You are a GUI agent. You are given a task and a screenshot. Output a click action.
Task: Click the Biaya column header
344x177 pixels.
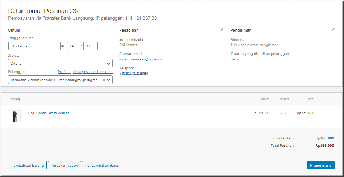265,99
